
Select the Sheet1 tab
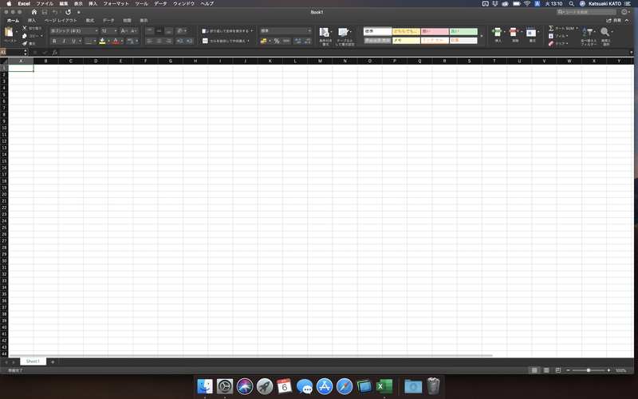pos(33,361)
